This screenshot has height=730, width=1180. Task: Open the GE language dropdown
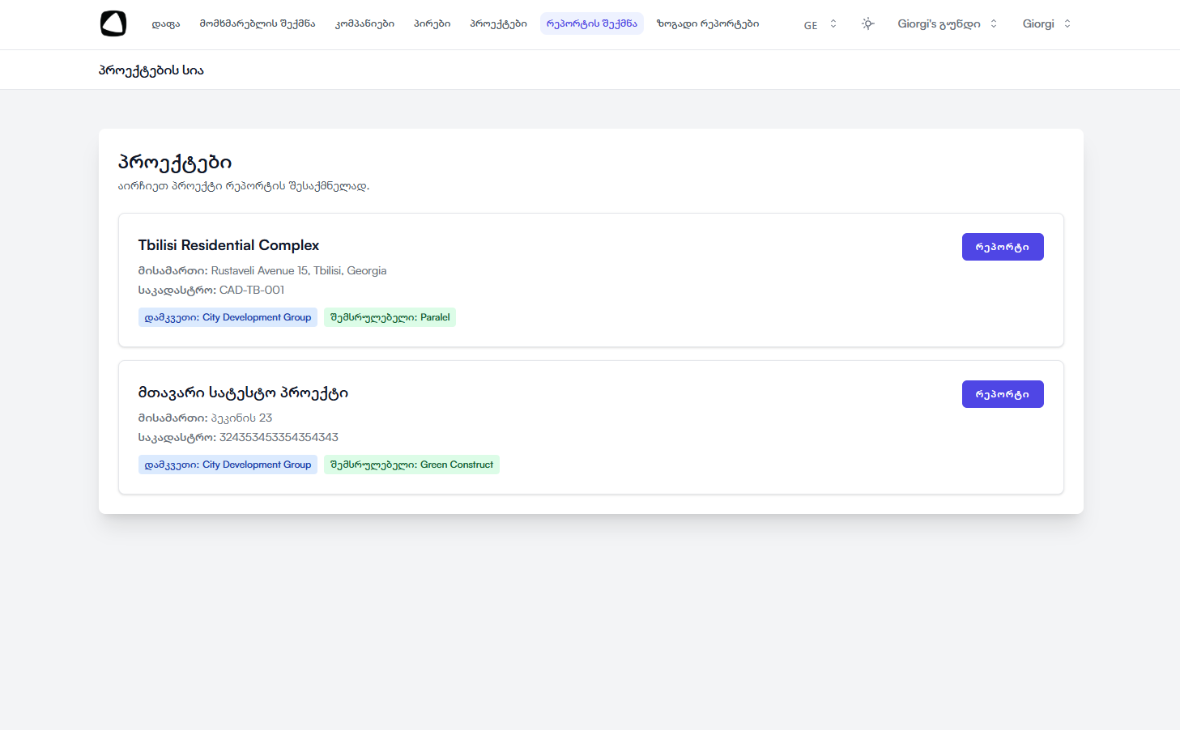[x=820, y=24]
